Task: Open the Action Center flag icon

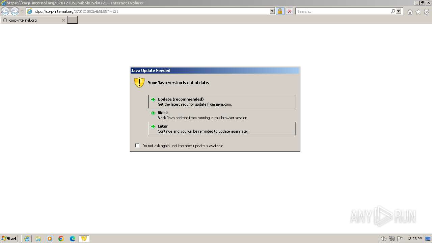Action: [x=400, y=239]
